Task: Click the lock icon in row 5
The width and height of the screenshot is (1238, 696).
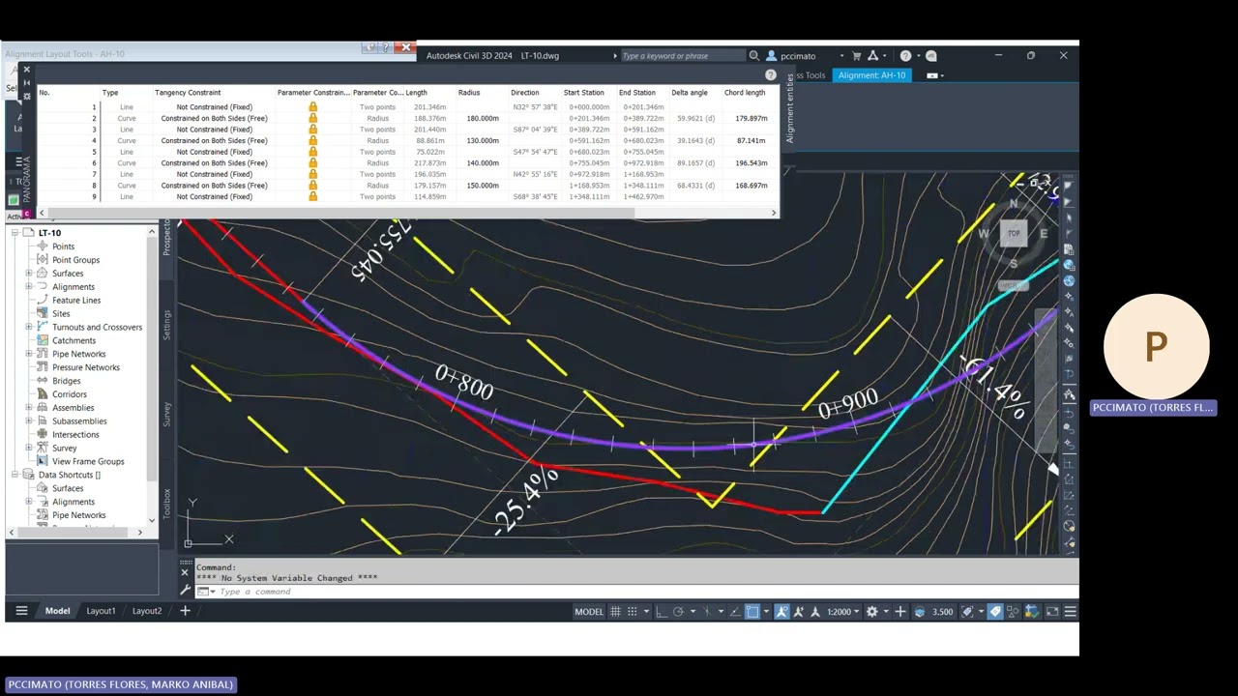Action: click(x=312, y=152)
